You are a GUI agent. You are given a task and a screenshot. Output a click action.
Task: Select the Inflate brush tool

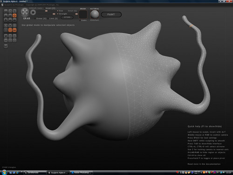pos(6,20)
